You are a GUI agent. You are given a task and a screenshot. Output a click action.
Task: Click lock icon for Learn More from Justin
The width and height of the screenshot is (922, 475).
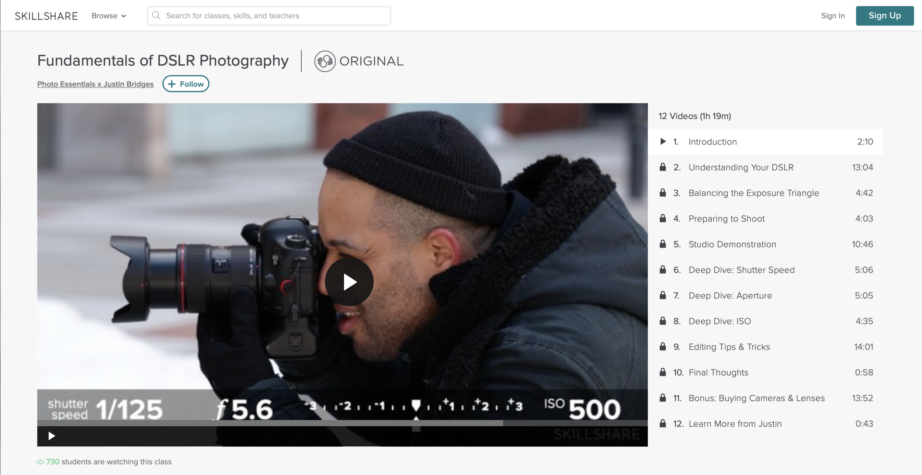(x=663, y=423)
